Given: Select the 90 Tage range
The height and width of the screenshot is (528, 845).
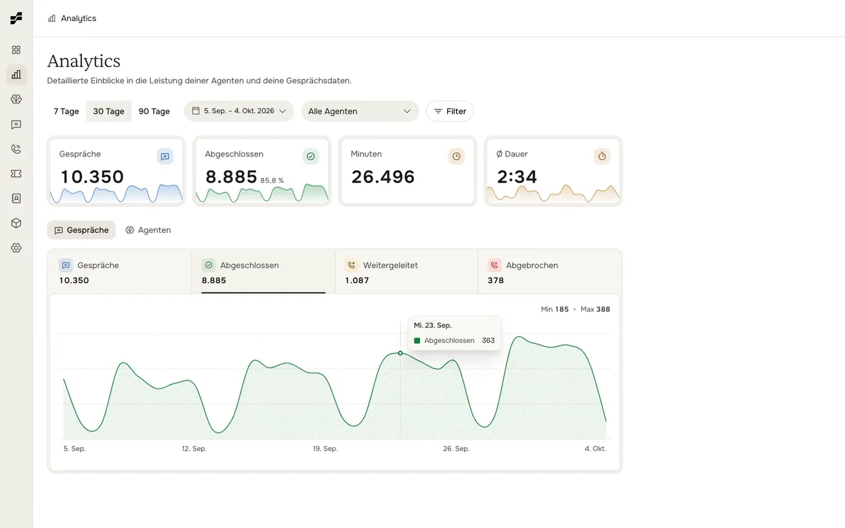Looking at the screenshot, I should (x=154, y=111).
